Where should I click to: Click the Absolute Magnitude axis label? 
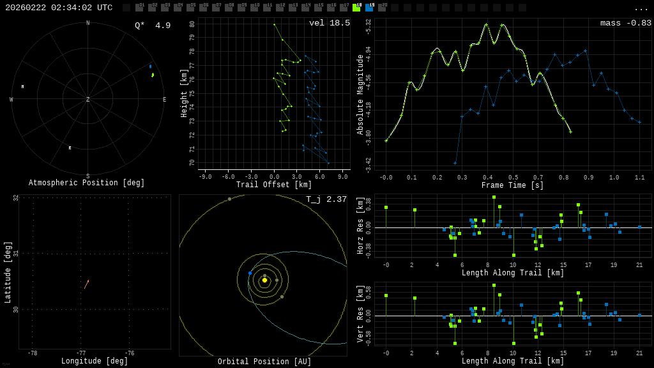[360, 95]
